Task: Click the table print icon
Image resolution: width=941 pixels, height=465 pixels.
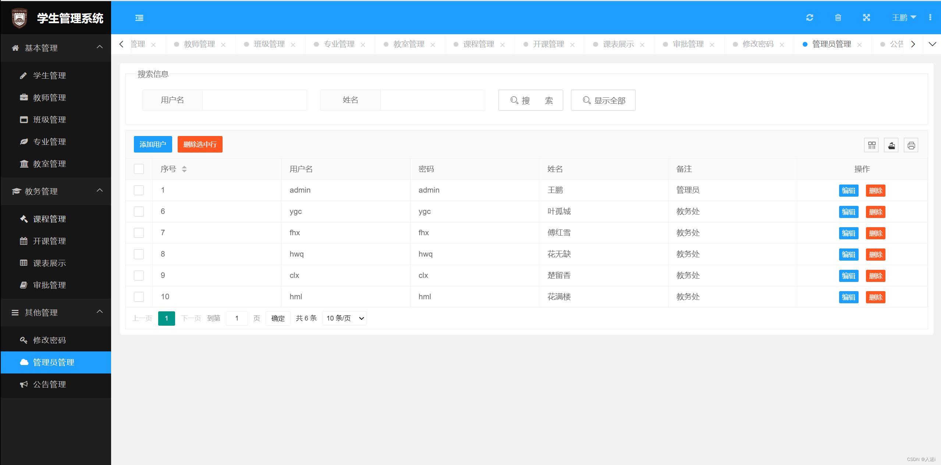Action: coord(911,145)
